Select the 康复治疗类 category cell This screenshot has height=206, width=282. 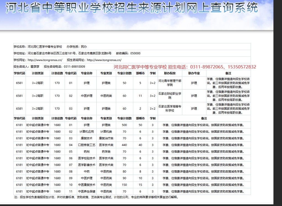click(106, 138)
